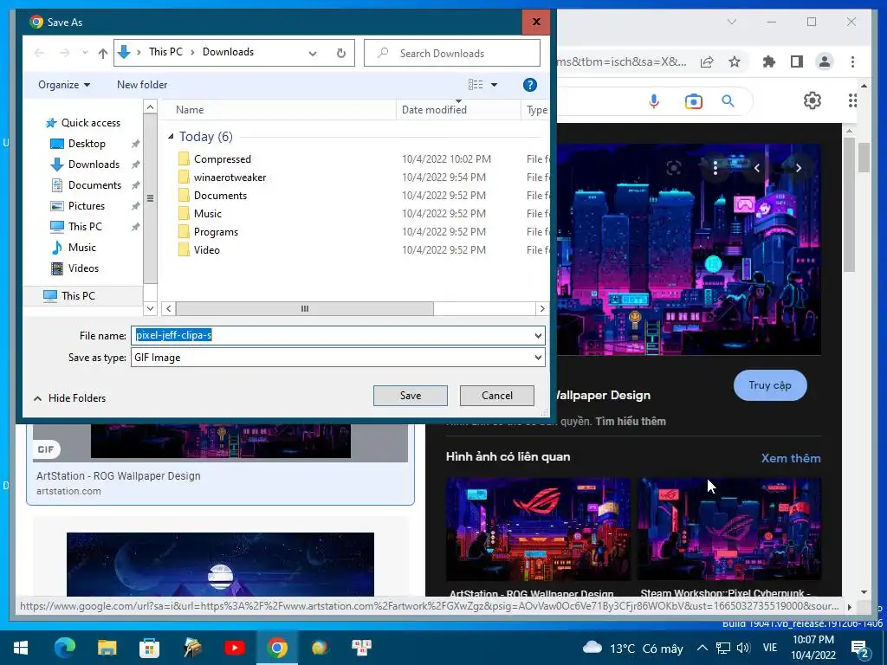Toggle Chrome side panel icon
Viewport: 887px width, 665px height.
(797, 61)
